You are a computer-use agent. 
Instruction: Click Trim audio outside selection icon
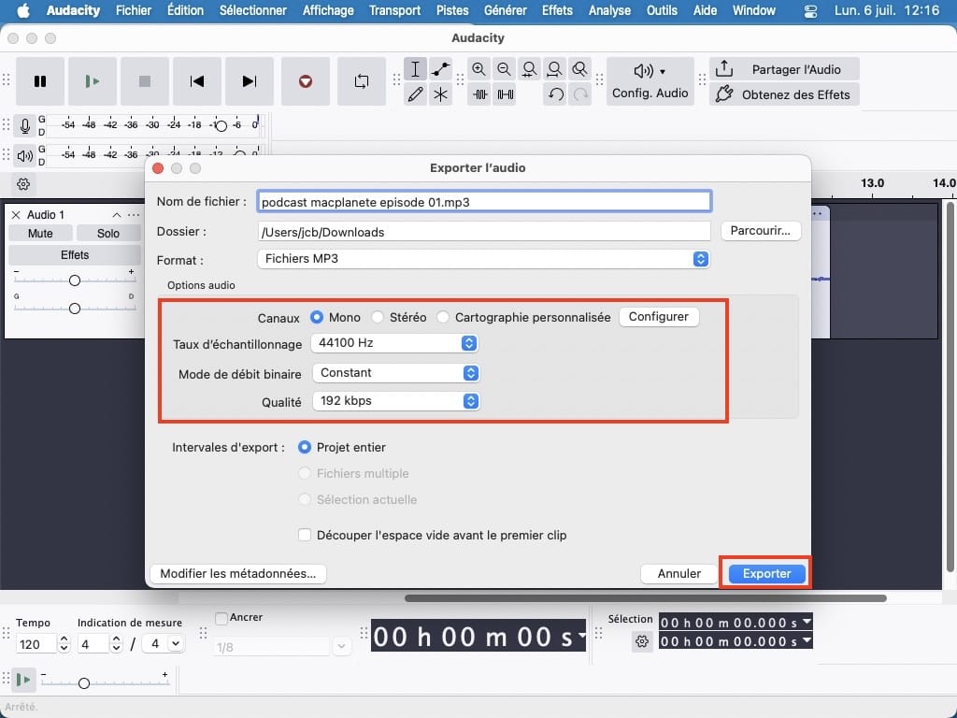click(x=480, y=94)
